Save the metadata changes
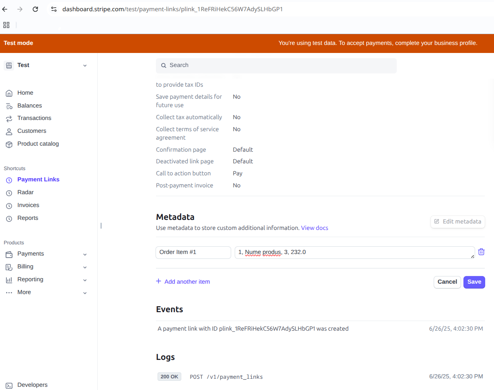494x390 pixels. (x=474, y=282)
